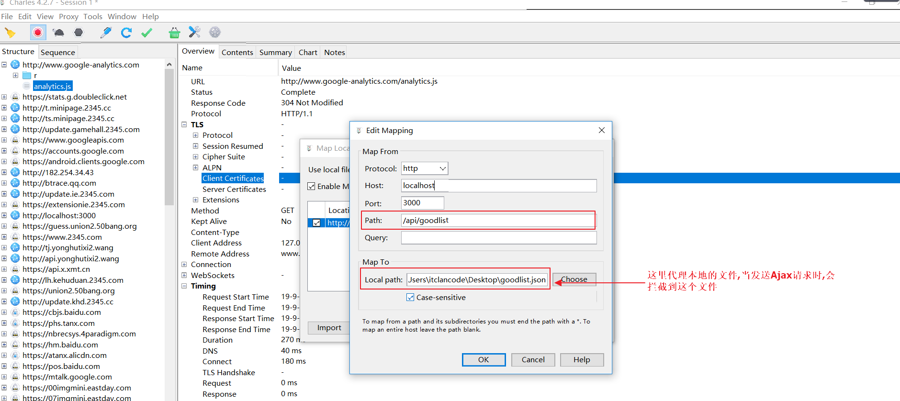The image size is (900, 401).
Task: Open the settings gear icon
Action: pos(215,32)
